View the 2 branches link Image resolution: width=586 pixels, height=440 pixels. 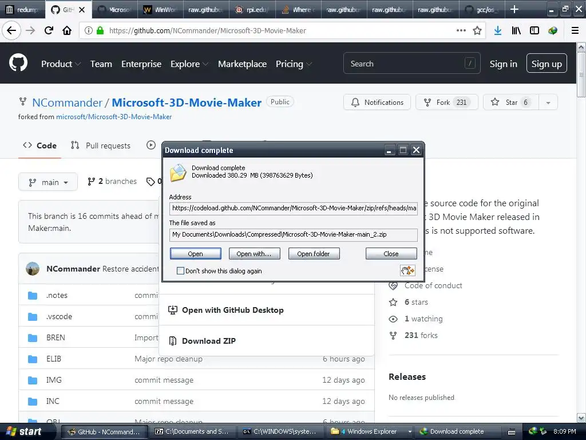(112, 182)
